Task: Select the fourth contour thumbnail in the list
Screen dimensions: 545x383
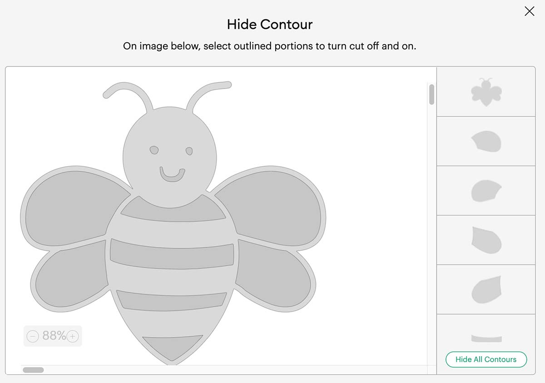Action: (x=486, y=240)
